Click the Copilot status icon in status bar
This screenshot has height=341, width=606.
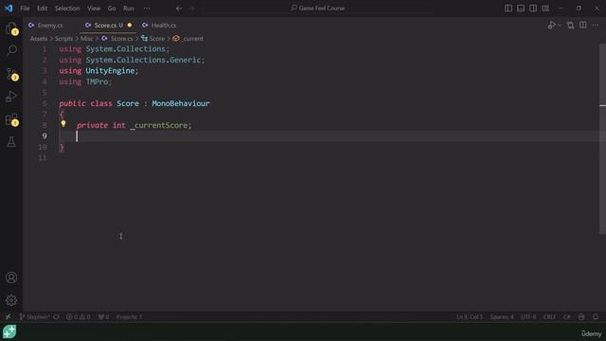point(581,316)
